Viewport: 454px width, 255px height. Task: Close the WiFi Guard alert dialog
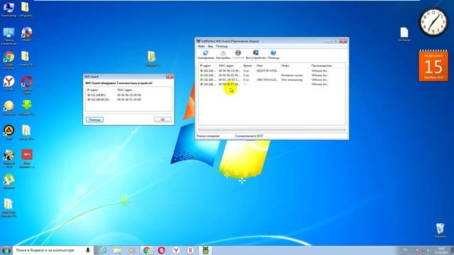point(170,76)
